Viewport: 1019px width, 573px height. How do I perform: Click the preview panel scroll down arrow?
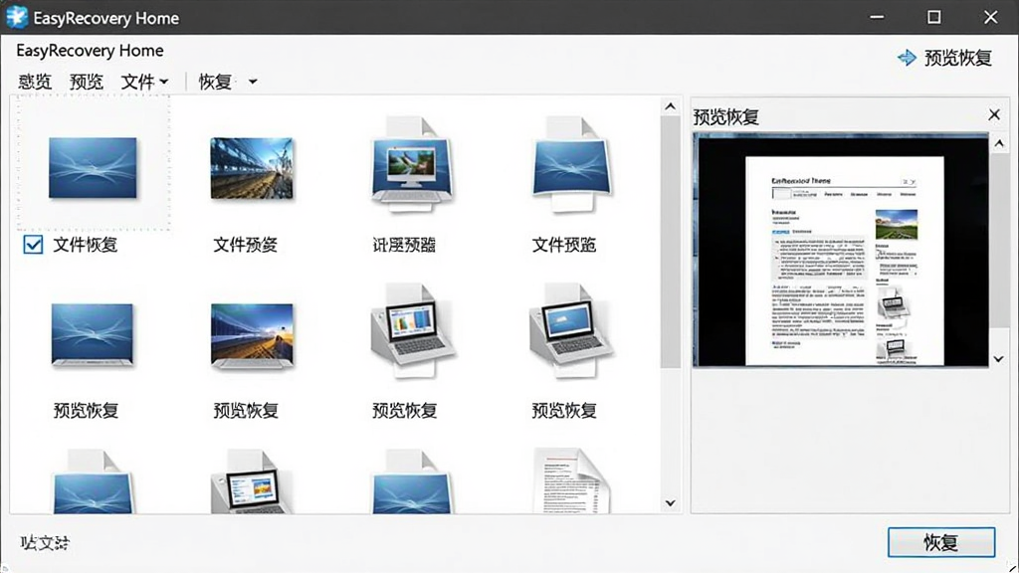(999, 358)
